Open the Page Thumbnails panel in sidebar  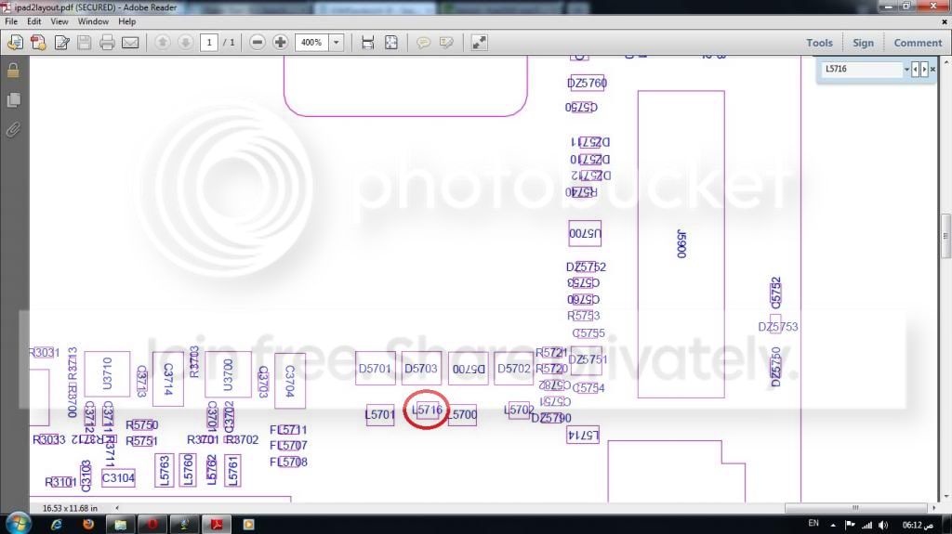[x=13, y=99]
